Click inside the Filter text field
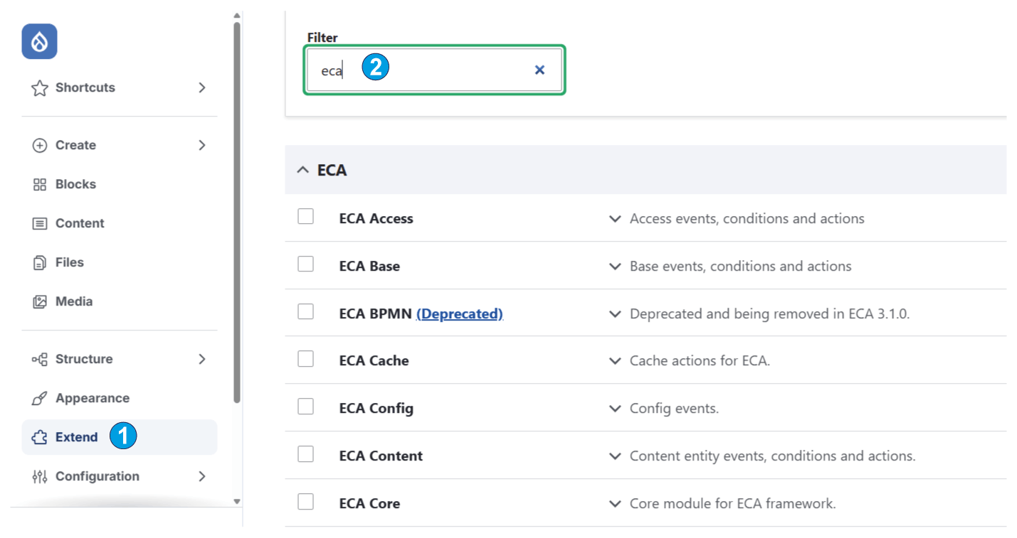1017x538 pixels. pyautogui.click(x=434, y=70)
